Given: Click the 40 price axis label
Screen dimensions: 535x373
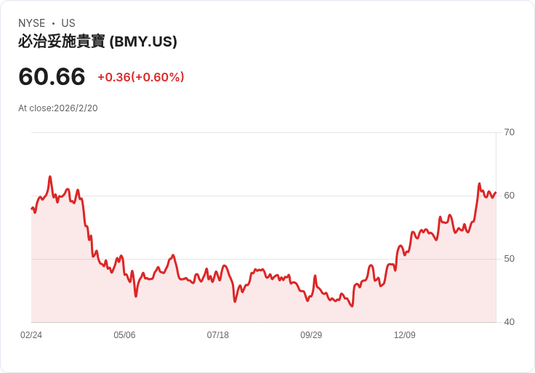Looking at the screenshot, I should pyautogui.click(x=509, y=322).
